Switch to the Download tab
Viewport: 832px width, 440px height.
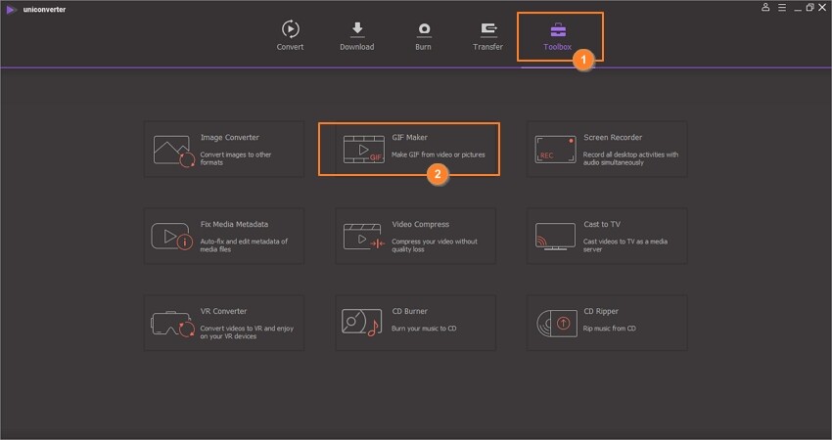356,35
